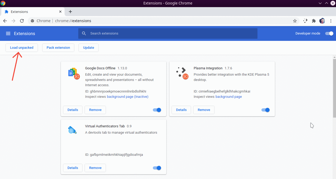This screenshot has height=179, width=336.
Task: Click the chrome://extensions address bar
Action: click(163, 21)
